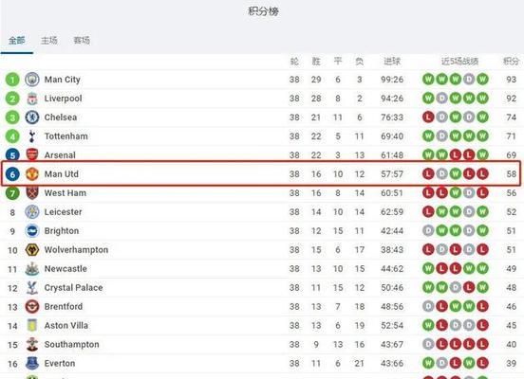Click the Liverpool club crest
Image resolution: width=524 pixels, height=379 pixels.
[32, 99]
